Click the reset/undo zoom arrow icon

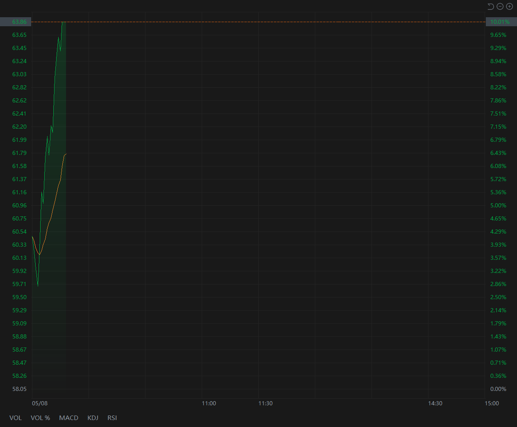(x=490, y=7)
